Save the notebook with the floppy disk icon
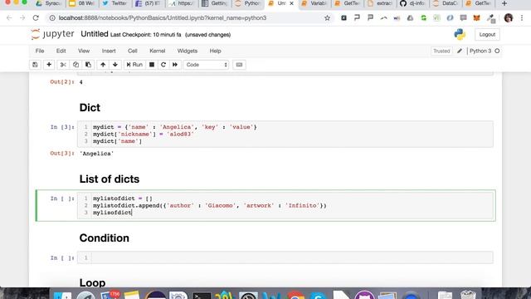 point(35,65)
